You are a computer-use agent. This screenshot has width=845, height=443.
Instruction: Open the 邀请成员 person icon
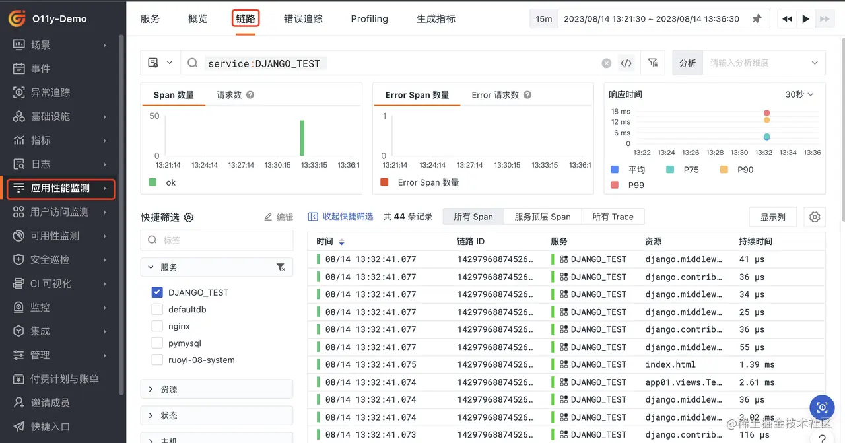point(19,403)
